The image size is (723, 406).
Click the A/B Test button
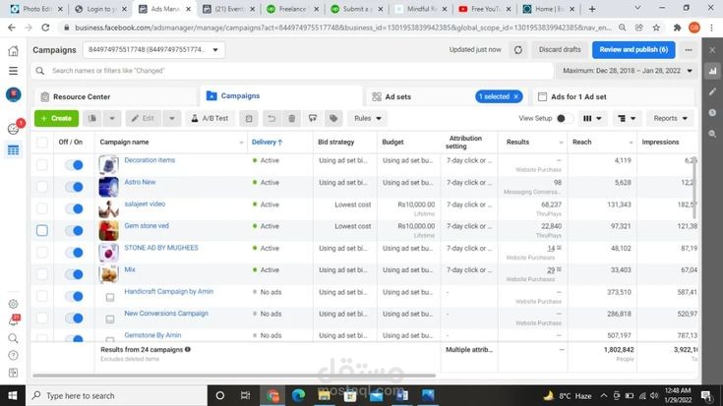[x=210, y=118]
